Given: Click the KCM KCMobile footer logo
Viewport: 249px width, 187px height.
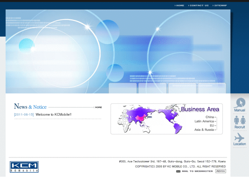Looking at the screenshot, I should [24, 167].
